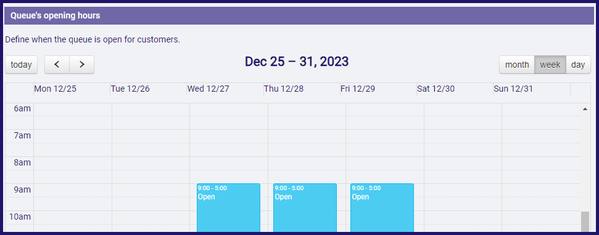Open Friday 9:00 - 5:00 Open block
The image size is (599, 235).
coord(382,207)
